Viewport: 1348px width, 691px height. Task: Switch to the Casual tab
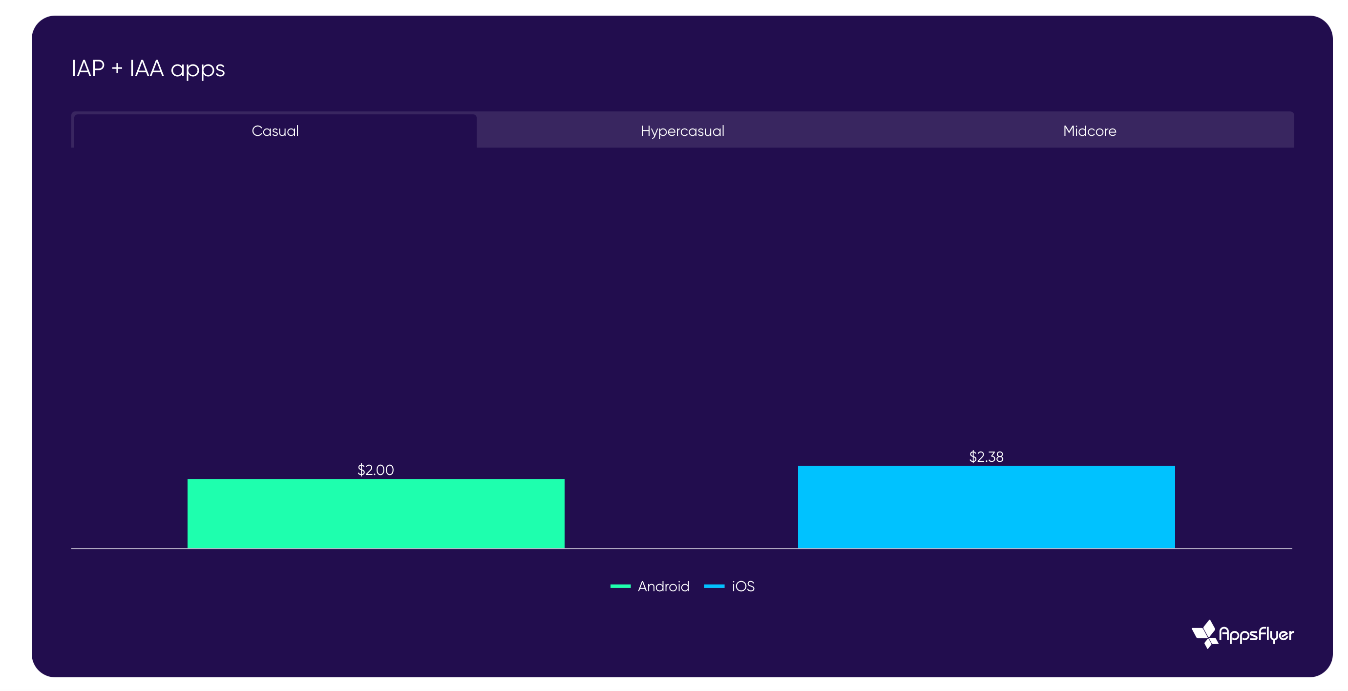tap(274, 131)
